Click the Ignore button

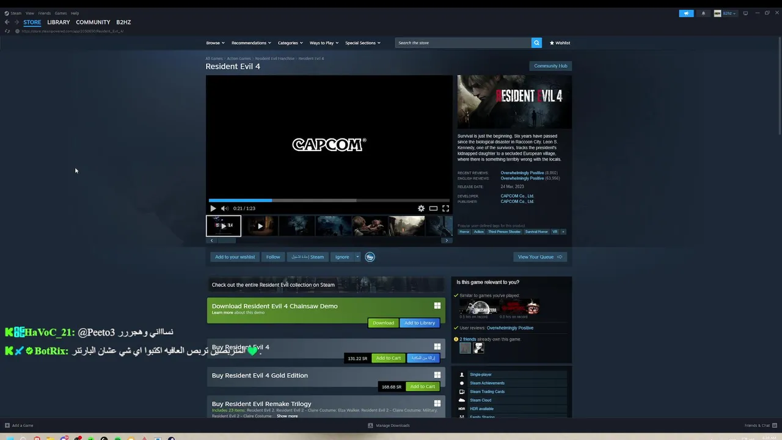click(x=342, y=257)
